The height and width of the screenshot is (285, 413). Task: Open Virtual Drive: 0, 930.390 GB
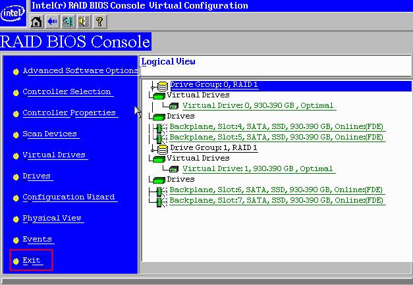click(x=258, y=106)
